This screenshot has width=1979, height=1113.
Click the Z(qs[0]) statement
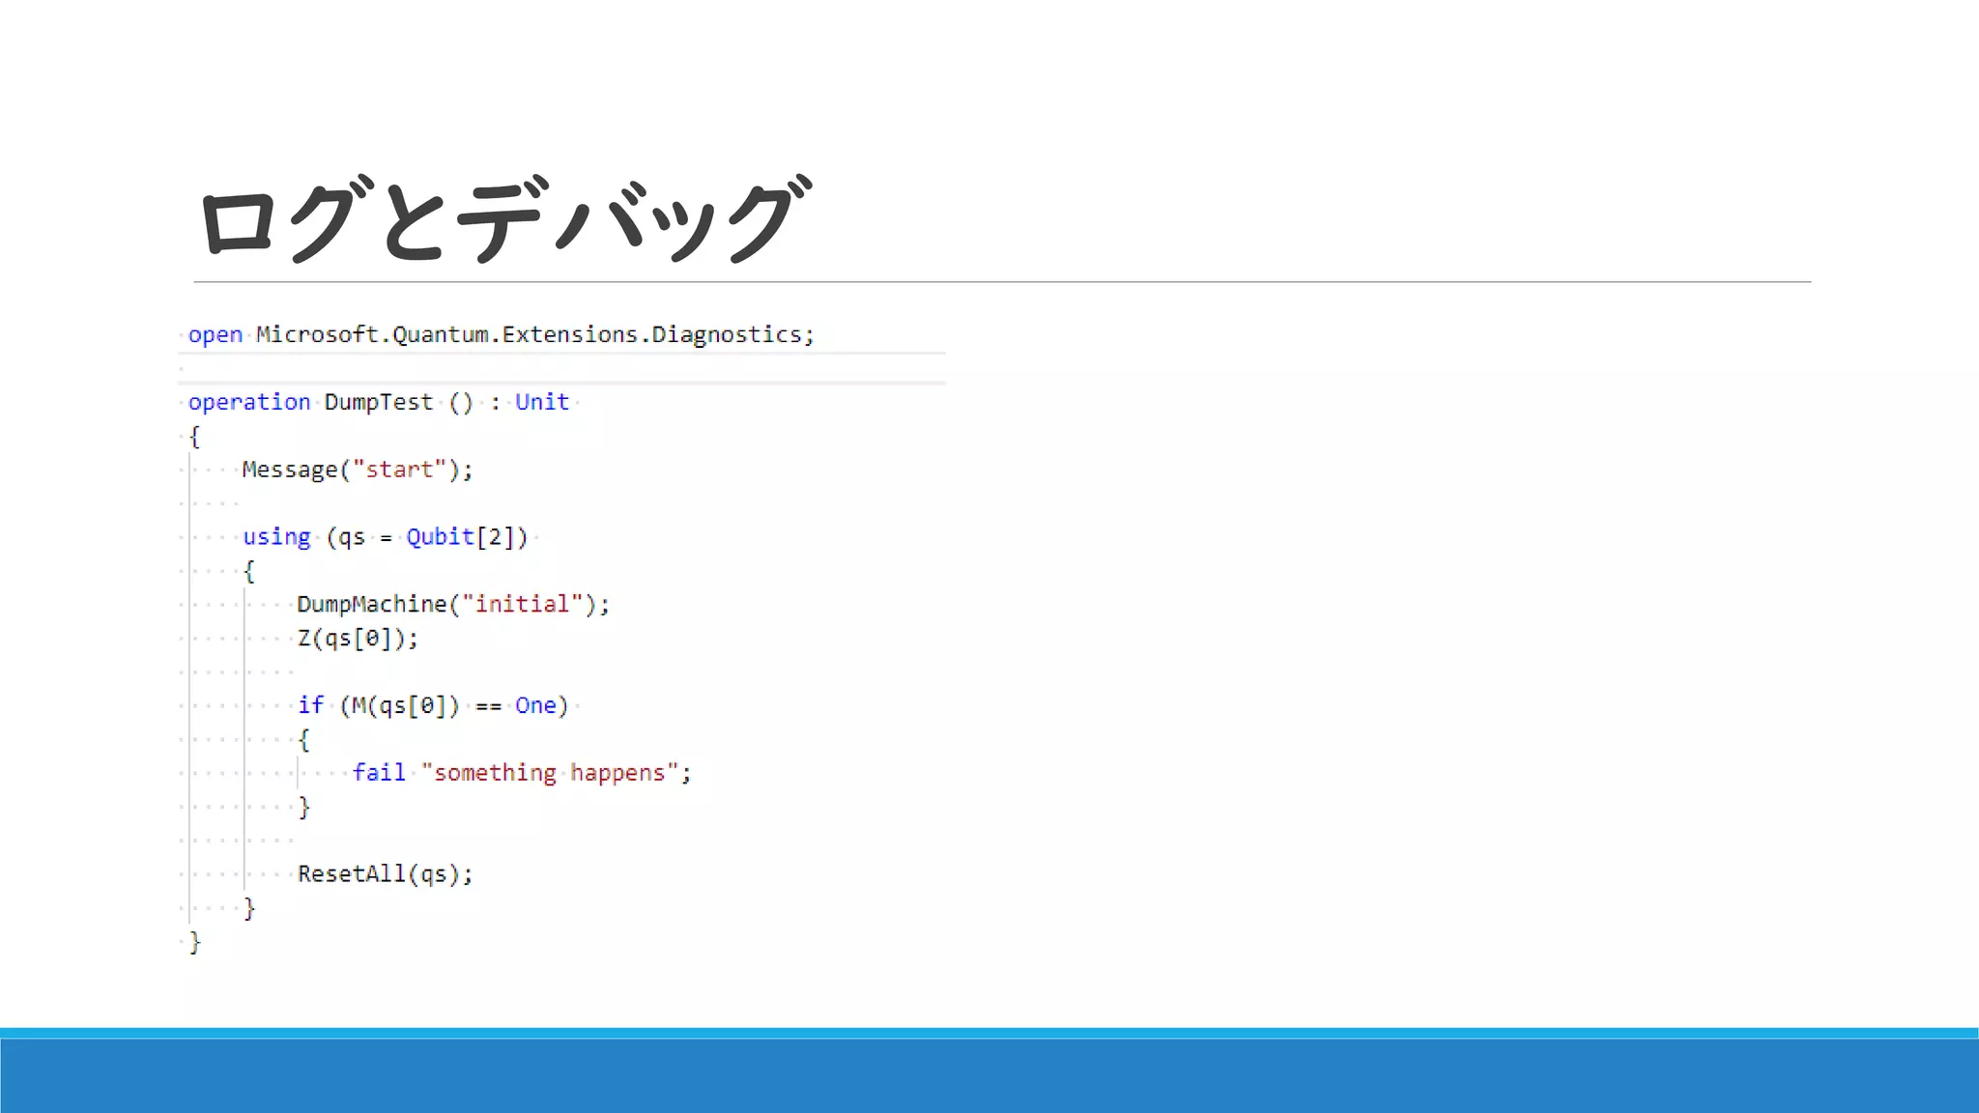tap(357, 639)
